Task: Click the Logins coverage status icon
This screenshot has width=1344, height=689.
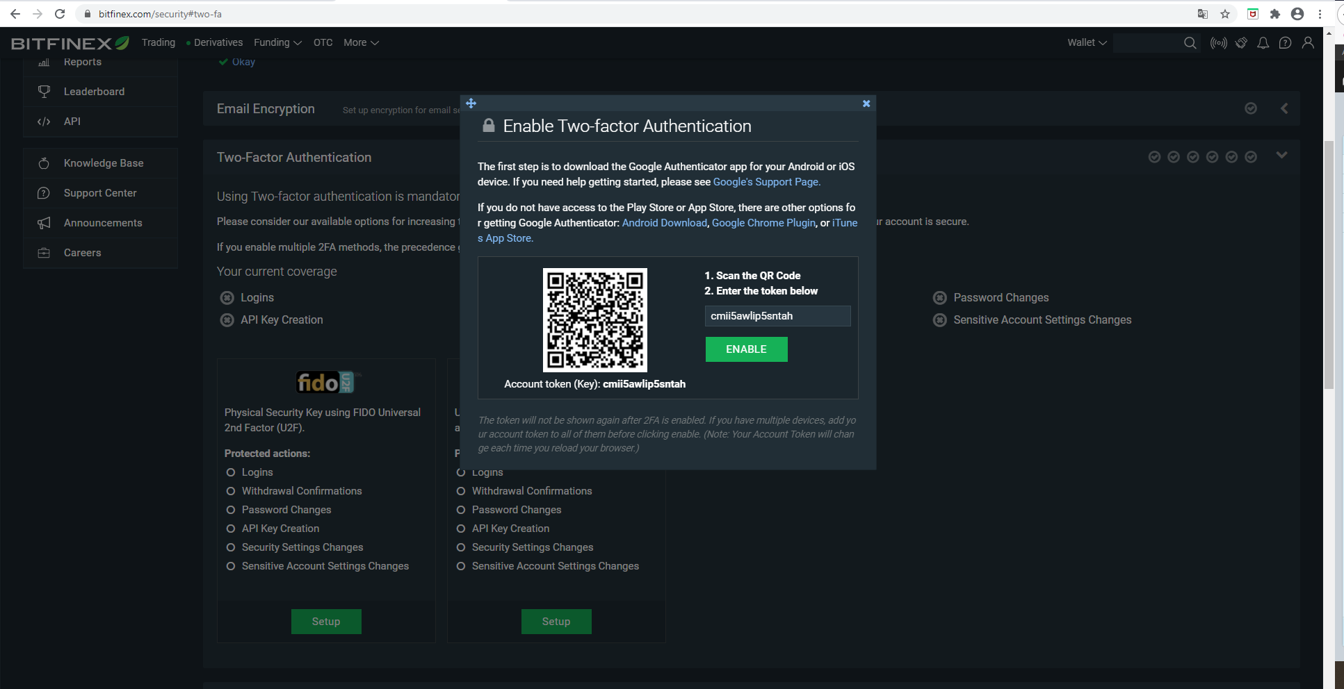Action: pos(227,298)
